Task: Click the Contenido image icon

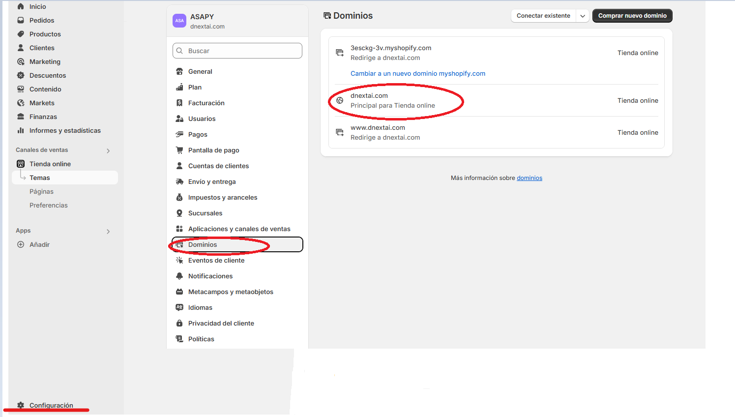Action: coord(21,89)
